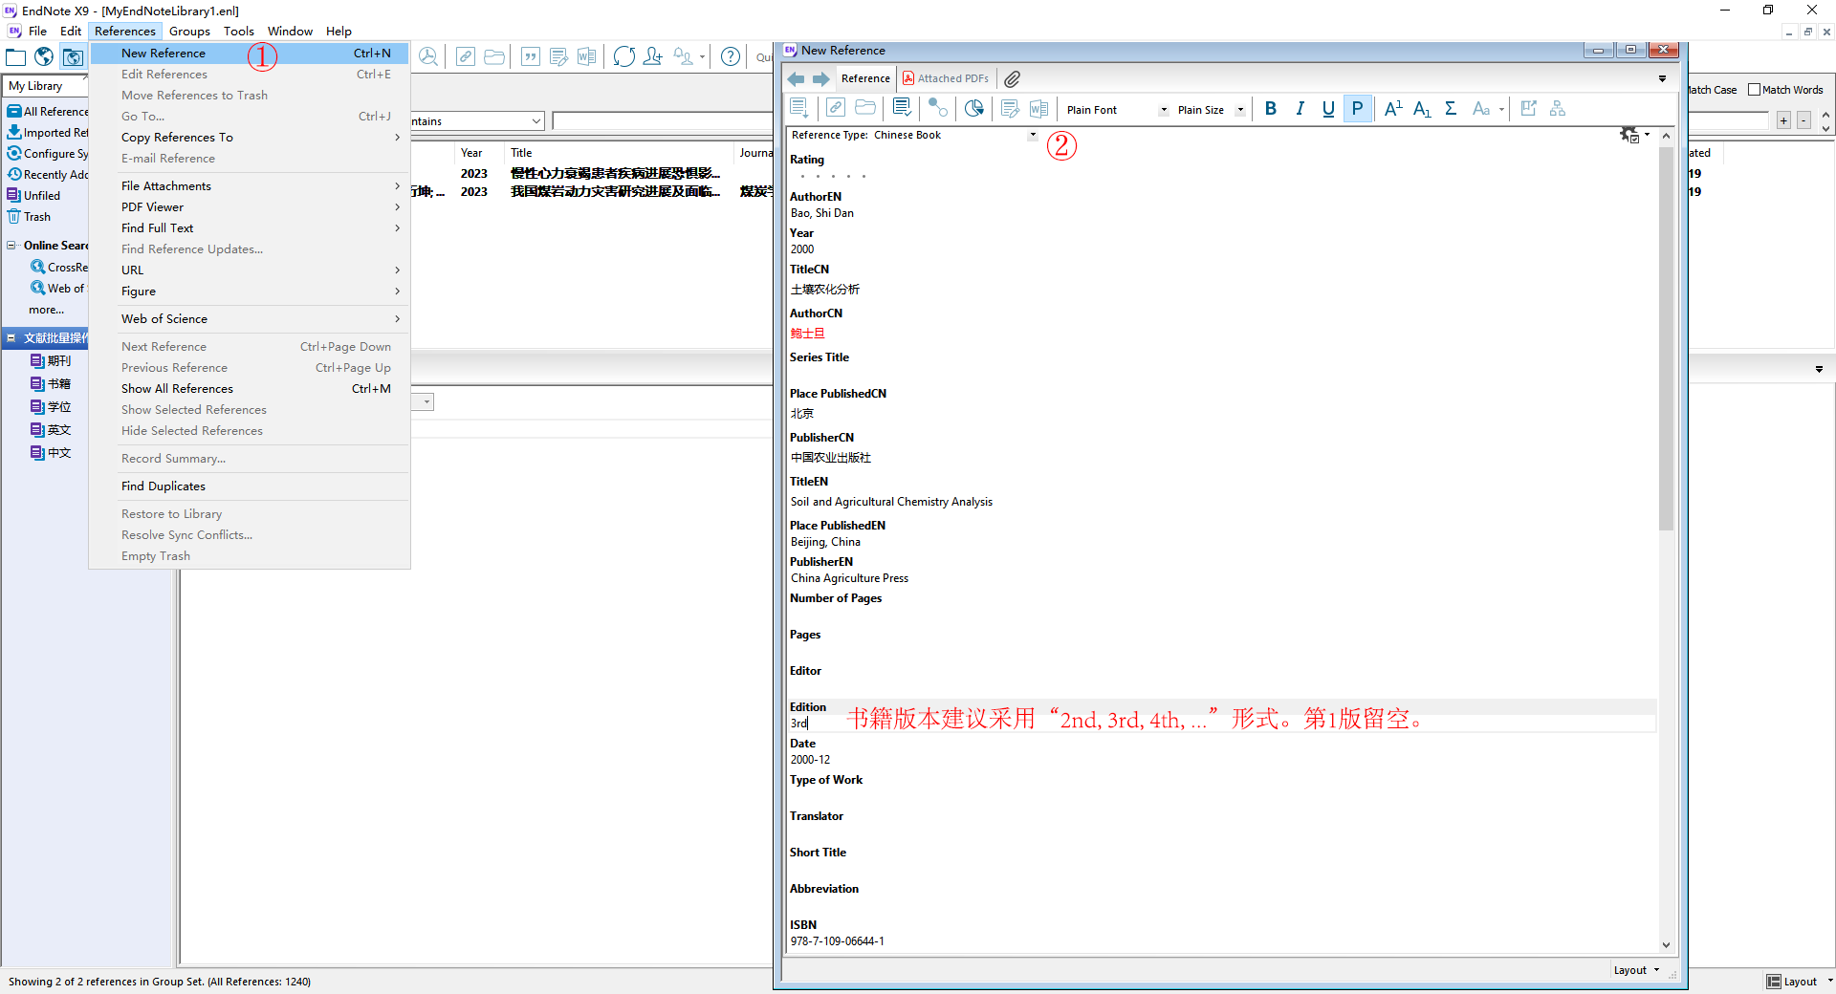Open search condition 'Contains' combo box
Screen dimensions: 1836x994
(x=477, y=121)
